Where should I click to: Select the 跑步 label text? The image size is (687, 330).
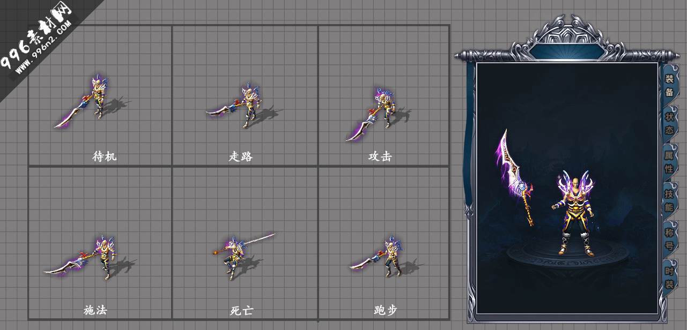pos(386,310)
